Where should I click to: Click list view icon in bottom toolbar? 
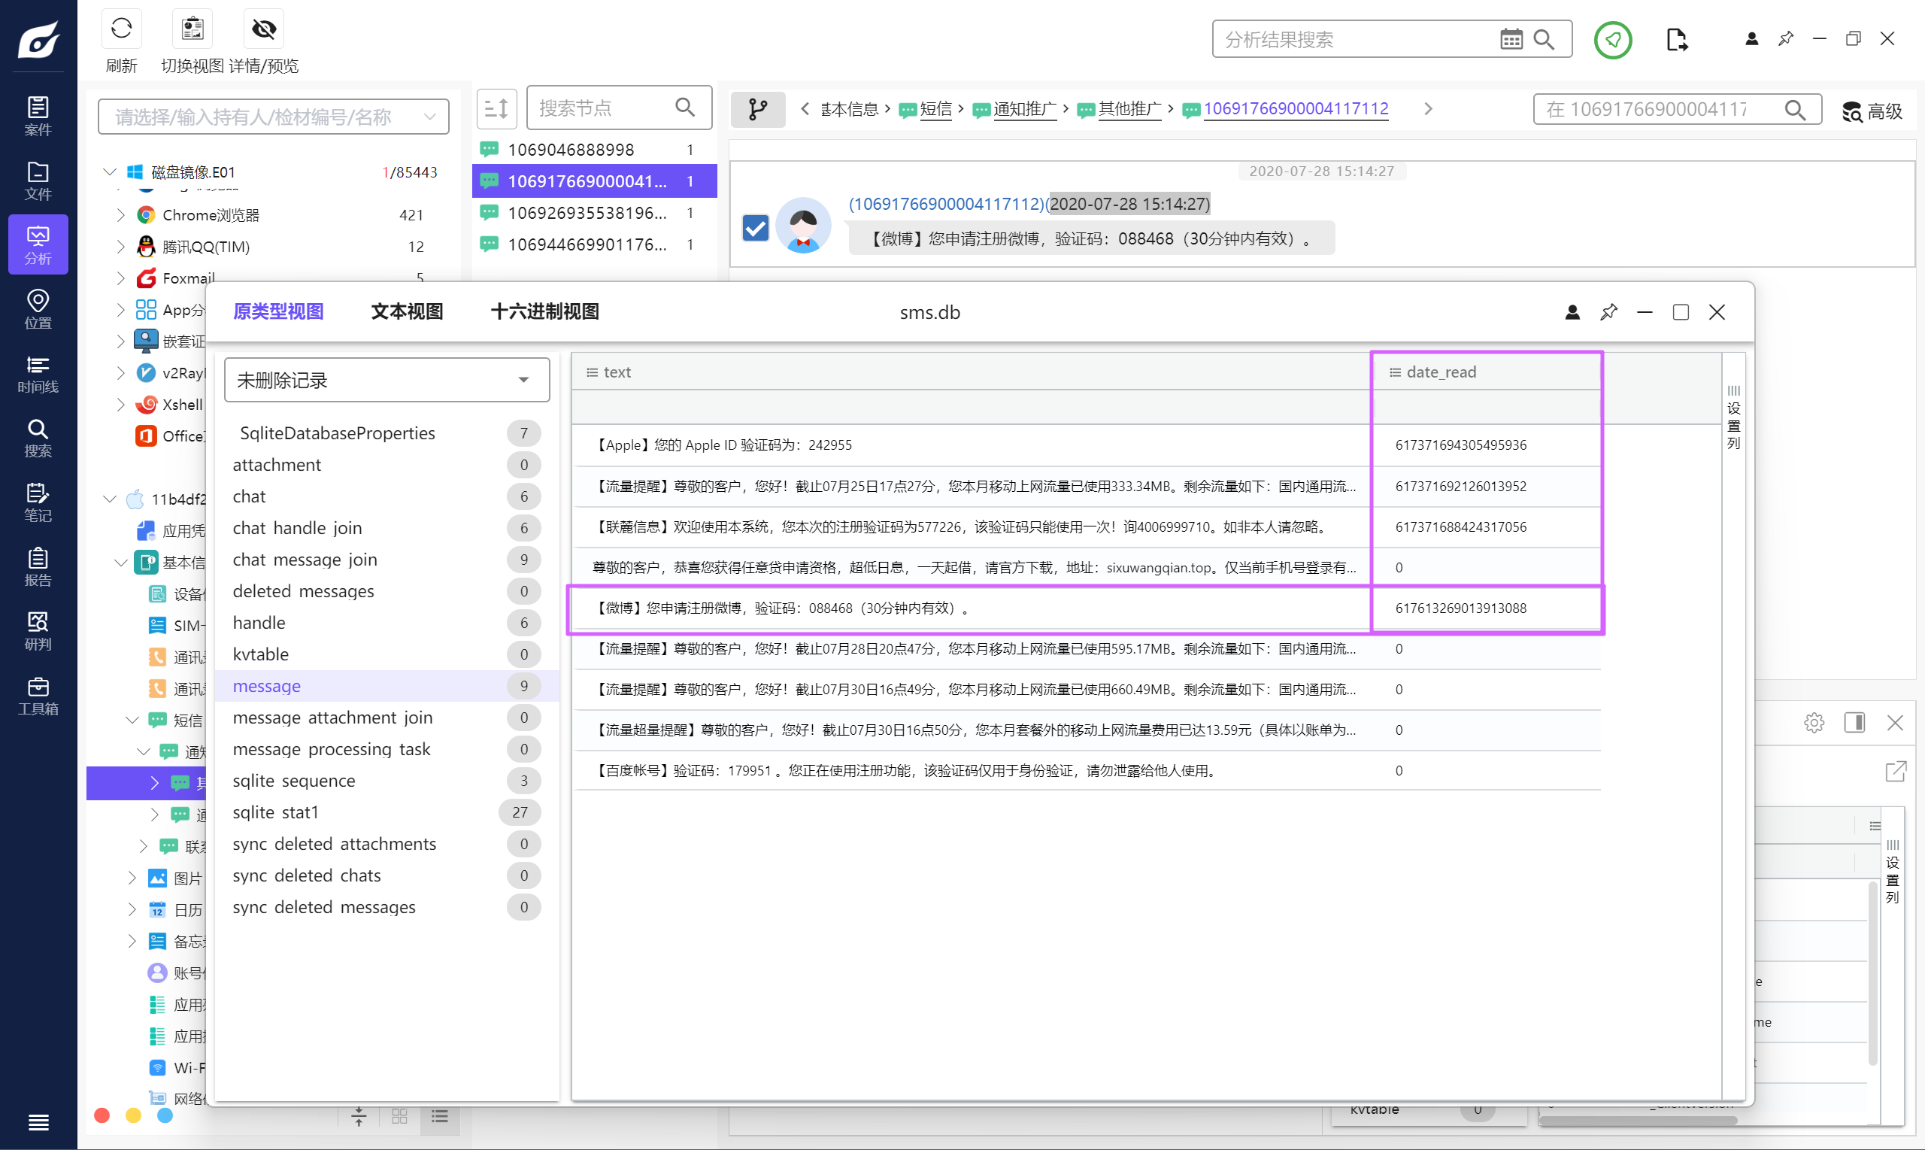click(440, 1116)
